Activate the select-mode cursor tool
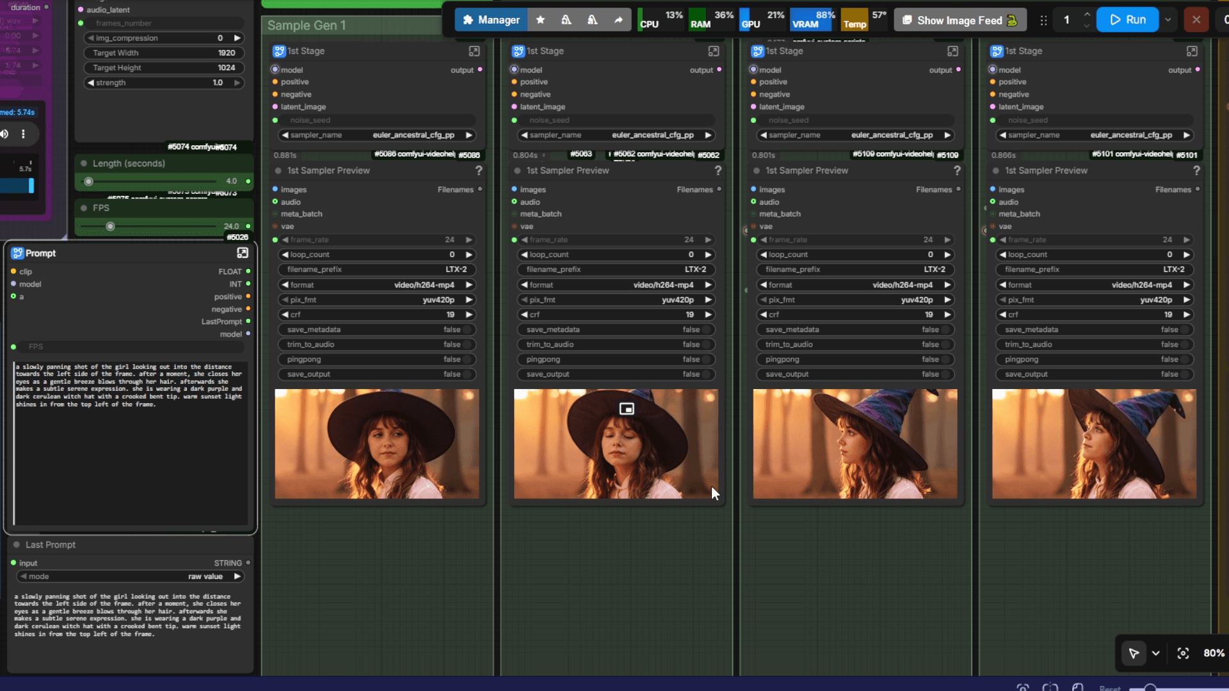Screen dimensions: 1229x691 pyautogui.click(x=1134, y=653)
